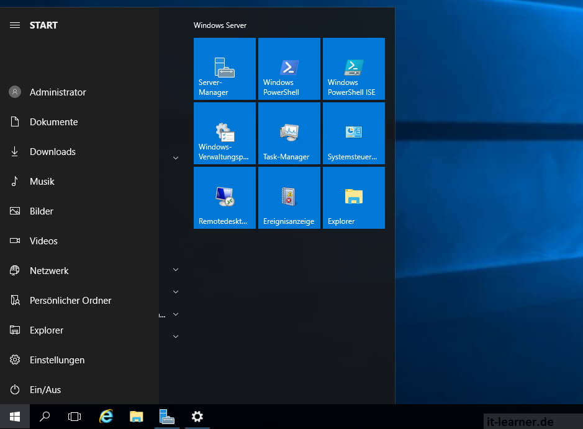
Task: Open the Systemsteuerung tile
Action: coord(354,133)
